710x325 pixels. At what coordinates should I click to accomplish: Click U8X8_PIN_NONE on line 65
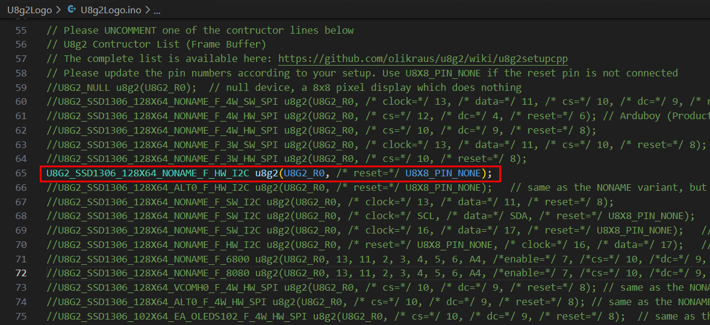pyautogui.click(x=443, y=173)
